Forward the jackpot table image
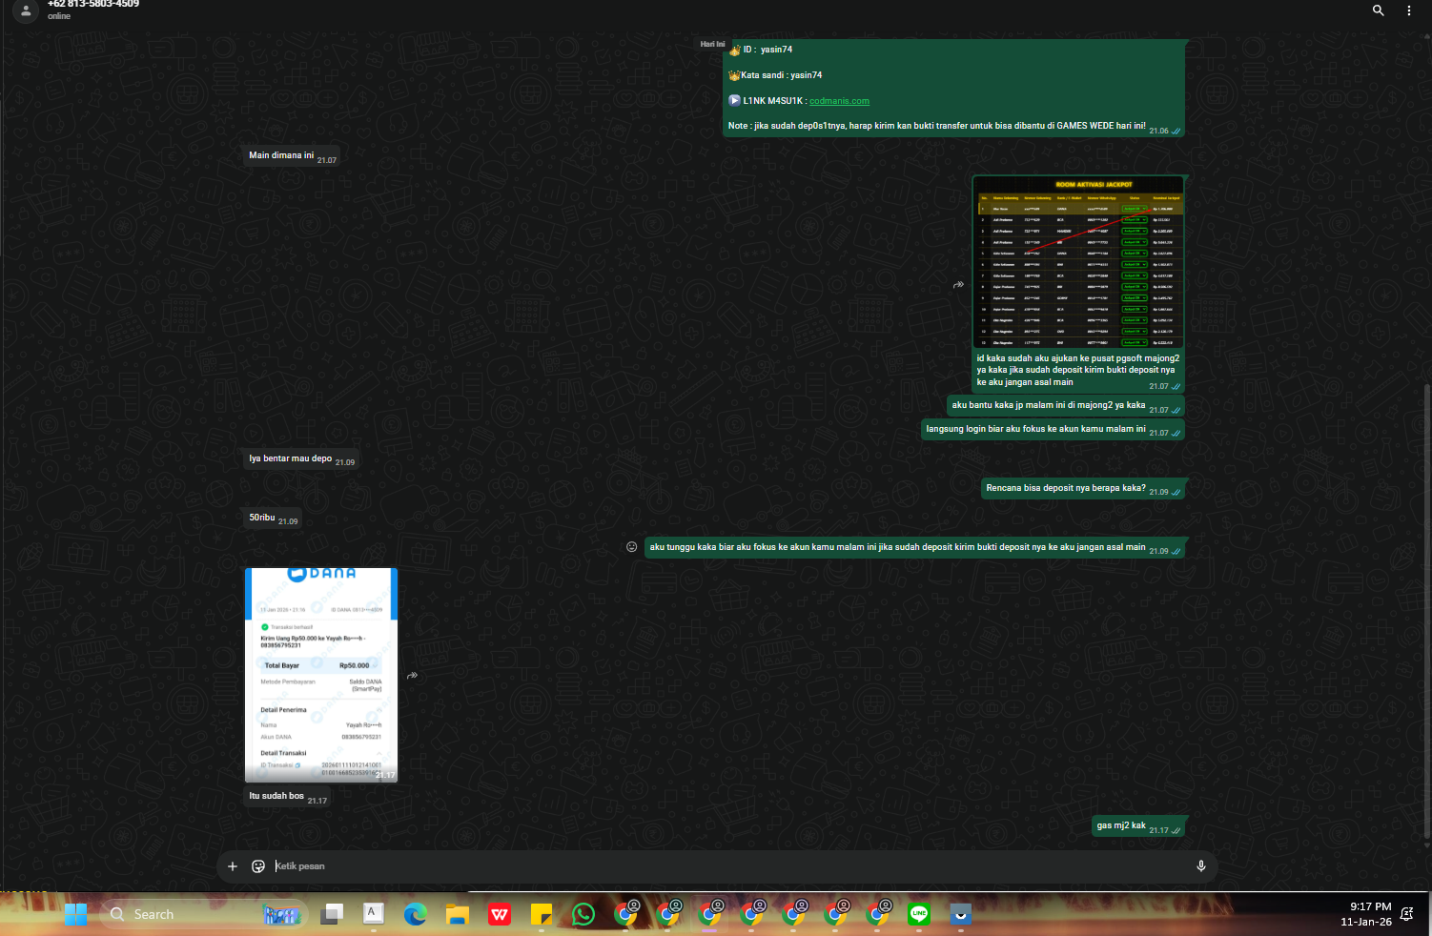 [x=958, y=284]
